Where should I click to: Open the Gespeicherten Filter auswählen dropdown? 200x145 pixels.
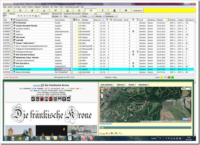click(x=72, y=16)
